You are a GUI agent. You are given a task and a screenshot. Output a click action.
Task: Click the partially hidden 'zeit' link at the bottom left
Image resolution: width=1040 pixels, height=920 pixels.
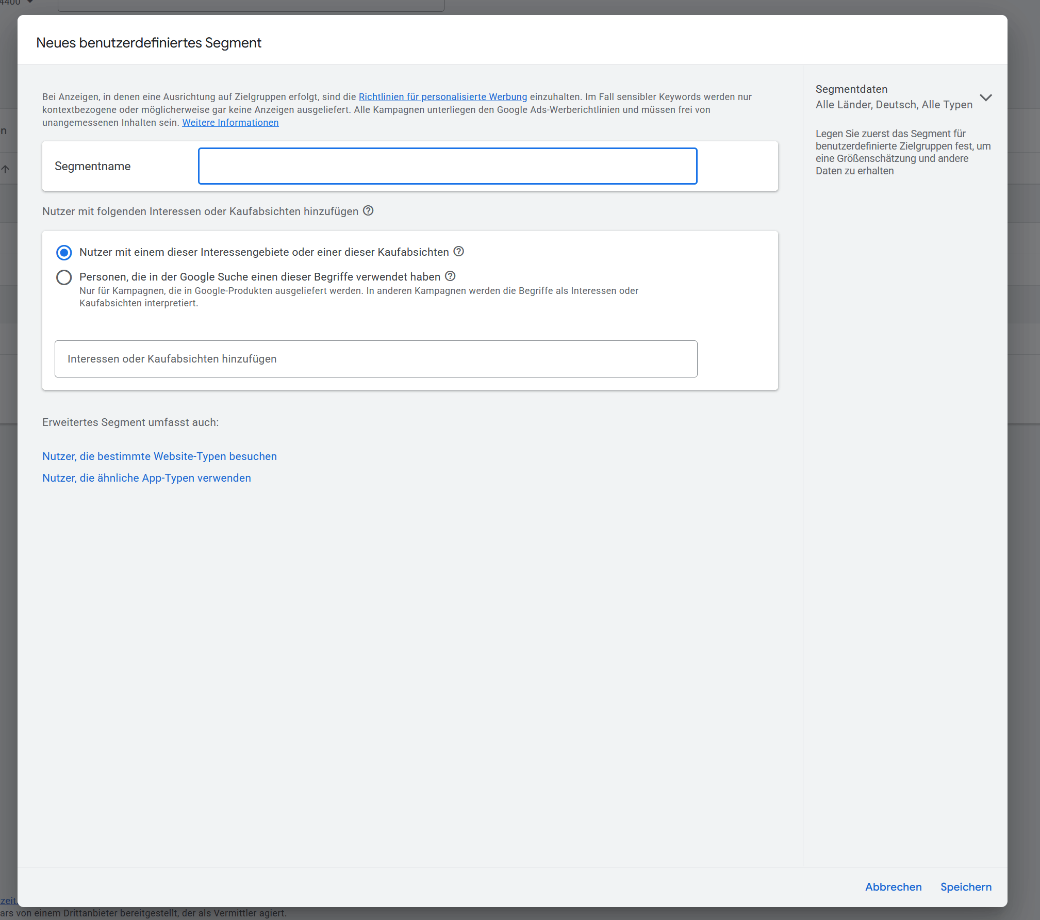click(x=8, y=901)
